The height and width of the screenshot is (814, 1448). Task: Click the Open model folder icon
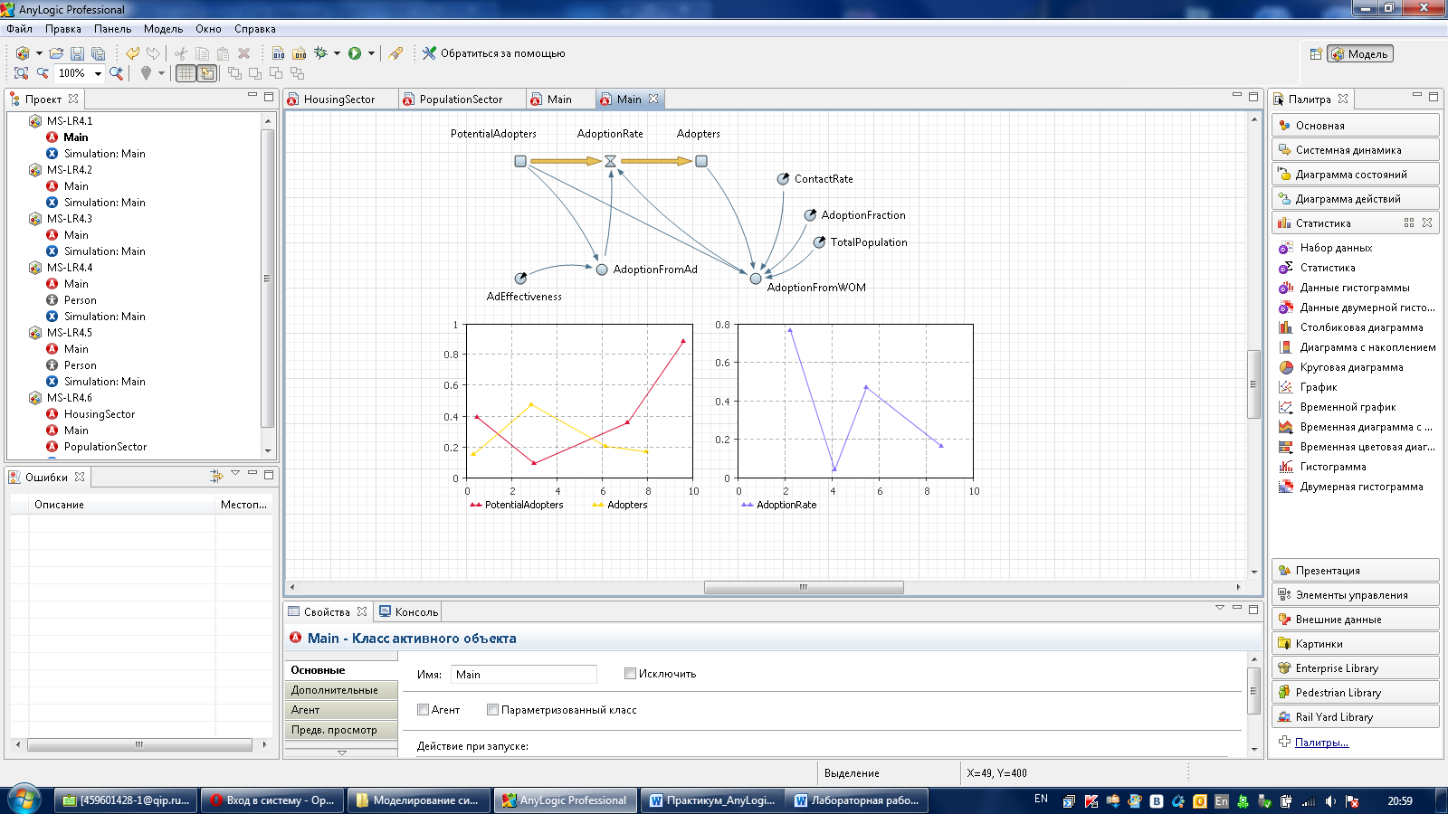(56, 53)
